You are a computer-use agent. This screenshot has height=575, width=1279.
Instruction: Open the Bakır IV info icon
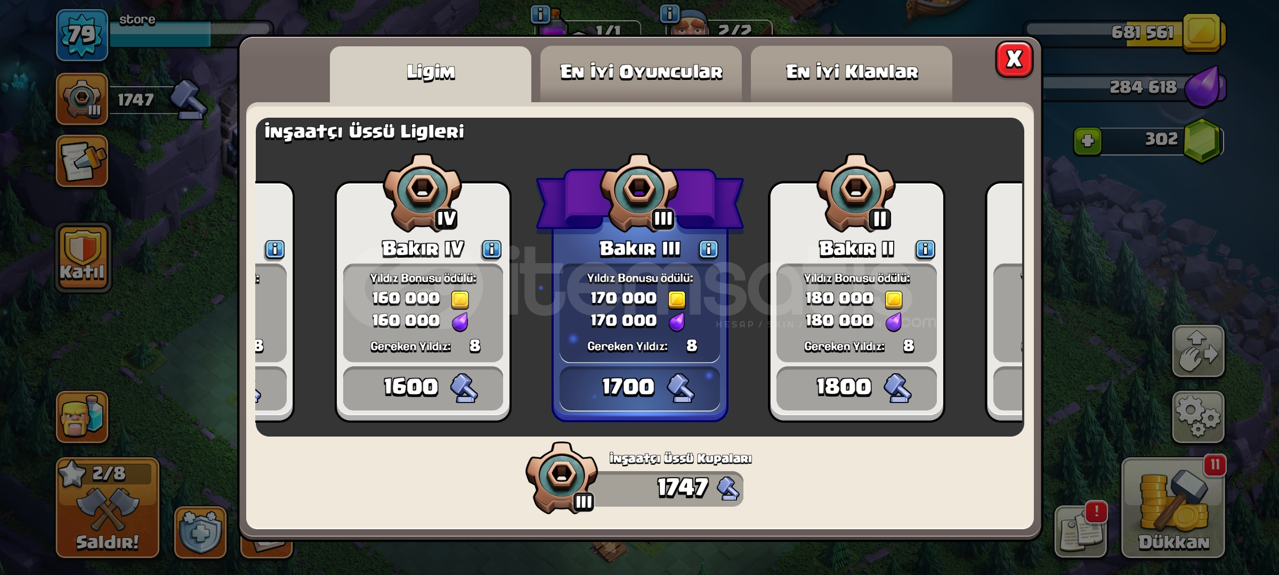pyautogui.click(x=491, y=249)
